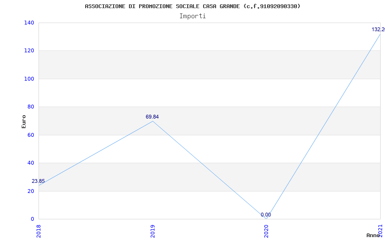Click the Anno x-axis title
The image size is (385, 240).
coord(373,235)
